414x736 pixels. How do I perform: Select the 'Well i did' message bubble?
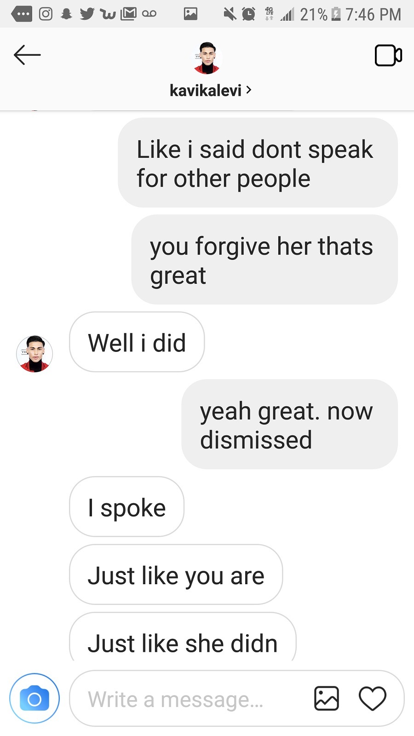tap(137, 342)
